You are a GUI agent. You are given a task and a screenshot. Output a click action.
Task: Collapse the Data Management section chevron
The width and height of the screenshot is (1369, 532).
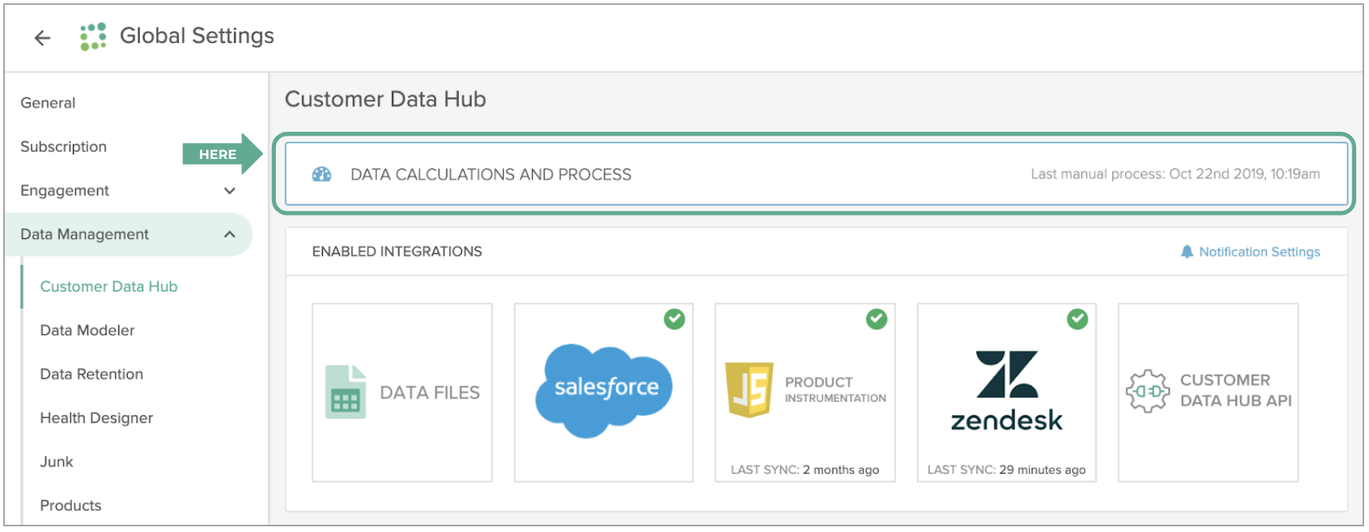(x=229, y=234)
